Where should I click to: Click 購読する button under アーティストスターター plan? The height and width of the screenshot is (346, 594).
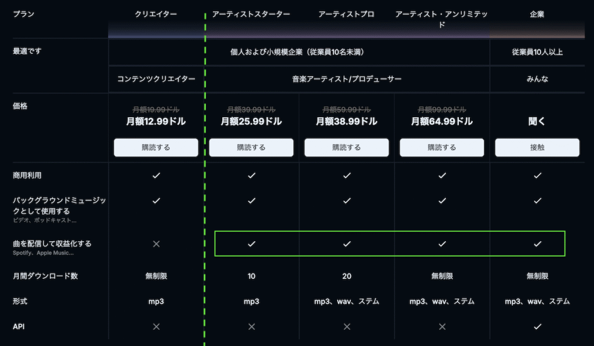click(x=251, y=147)
